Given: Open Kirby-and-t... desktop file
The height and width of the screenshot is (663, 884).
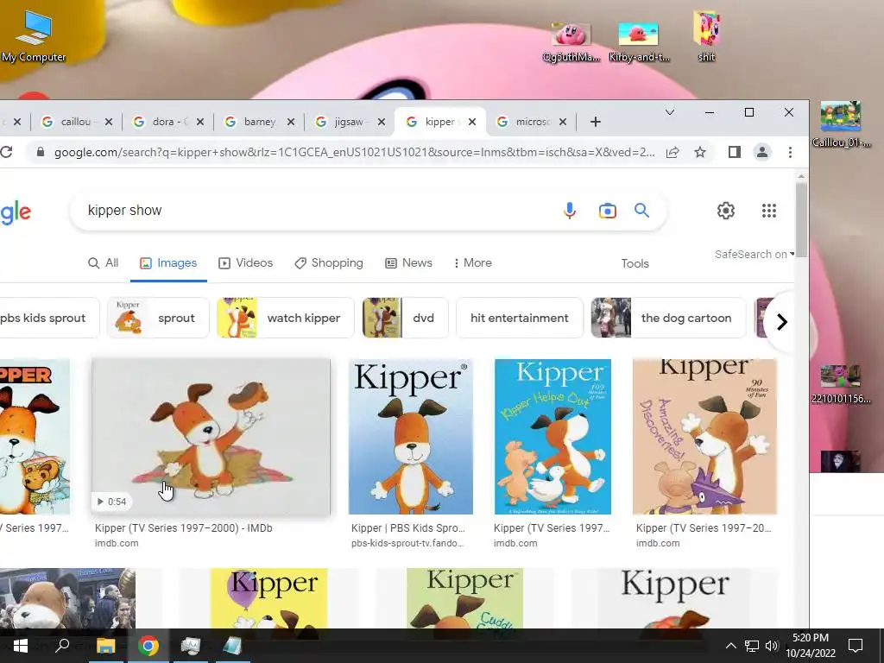Looking at the screenshot, I should point(639,41).
